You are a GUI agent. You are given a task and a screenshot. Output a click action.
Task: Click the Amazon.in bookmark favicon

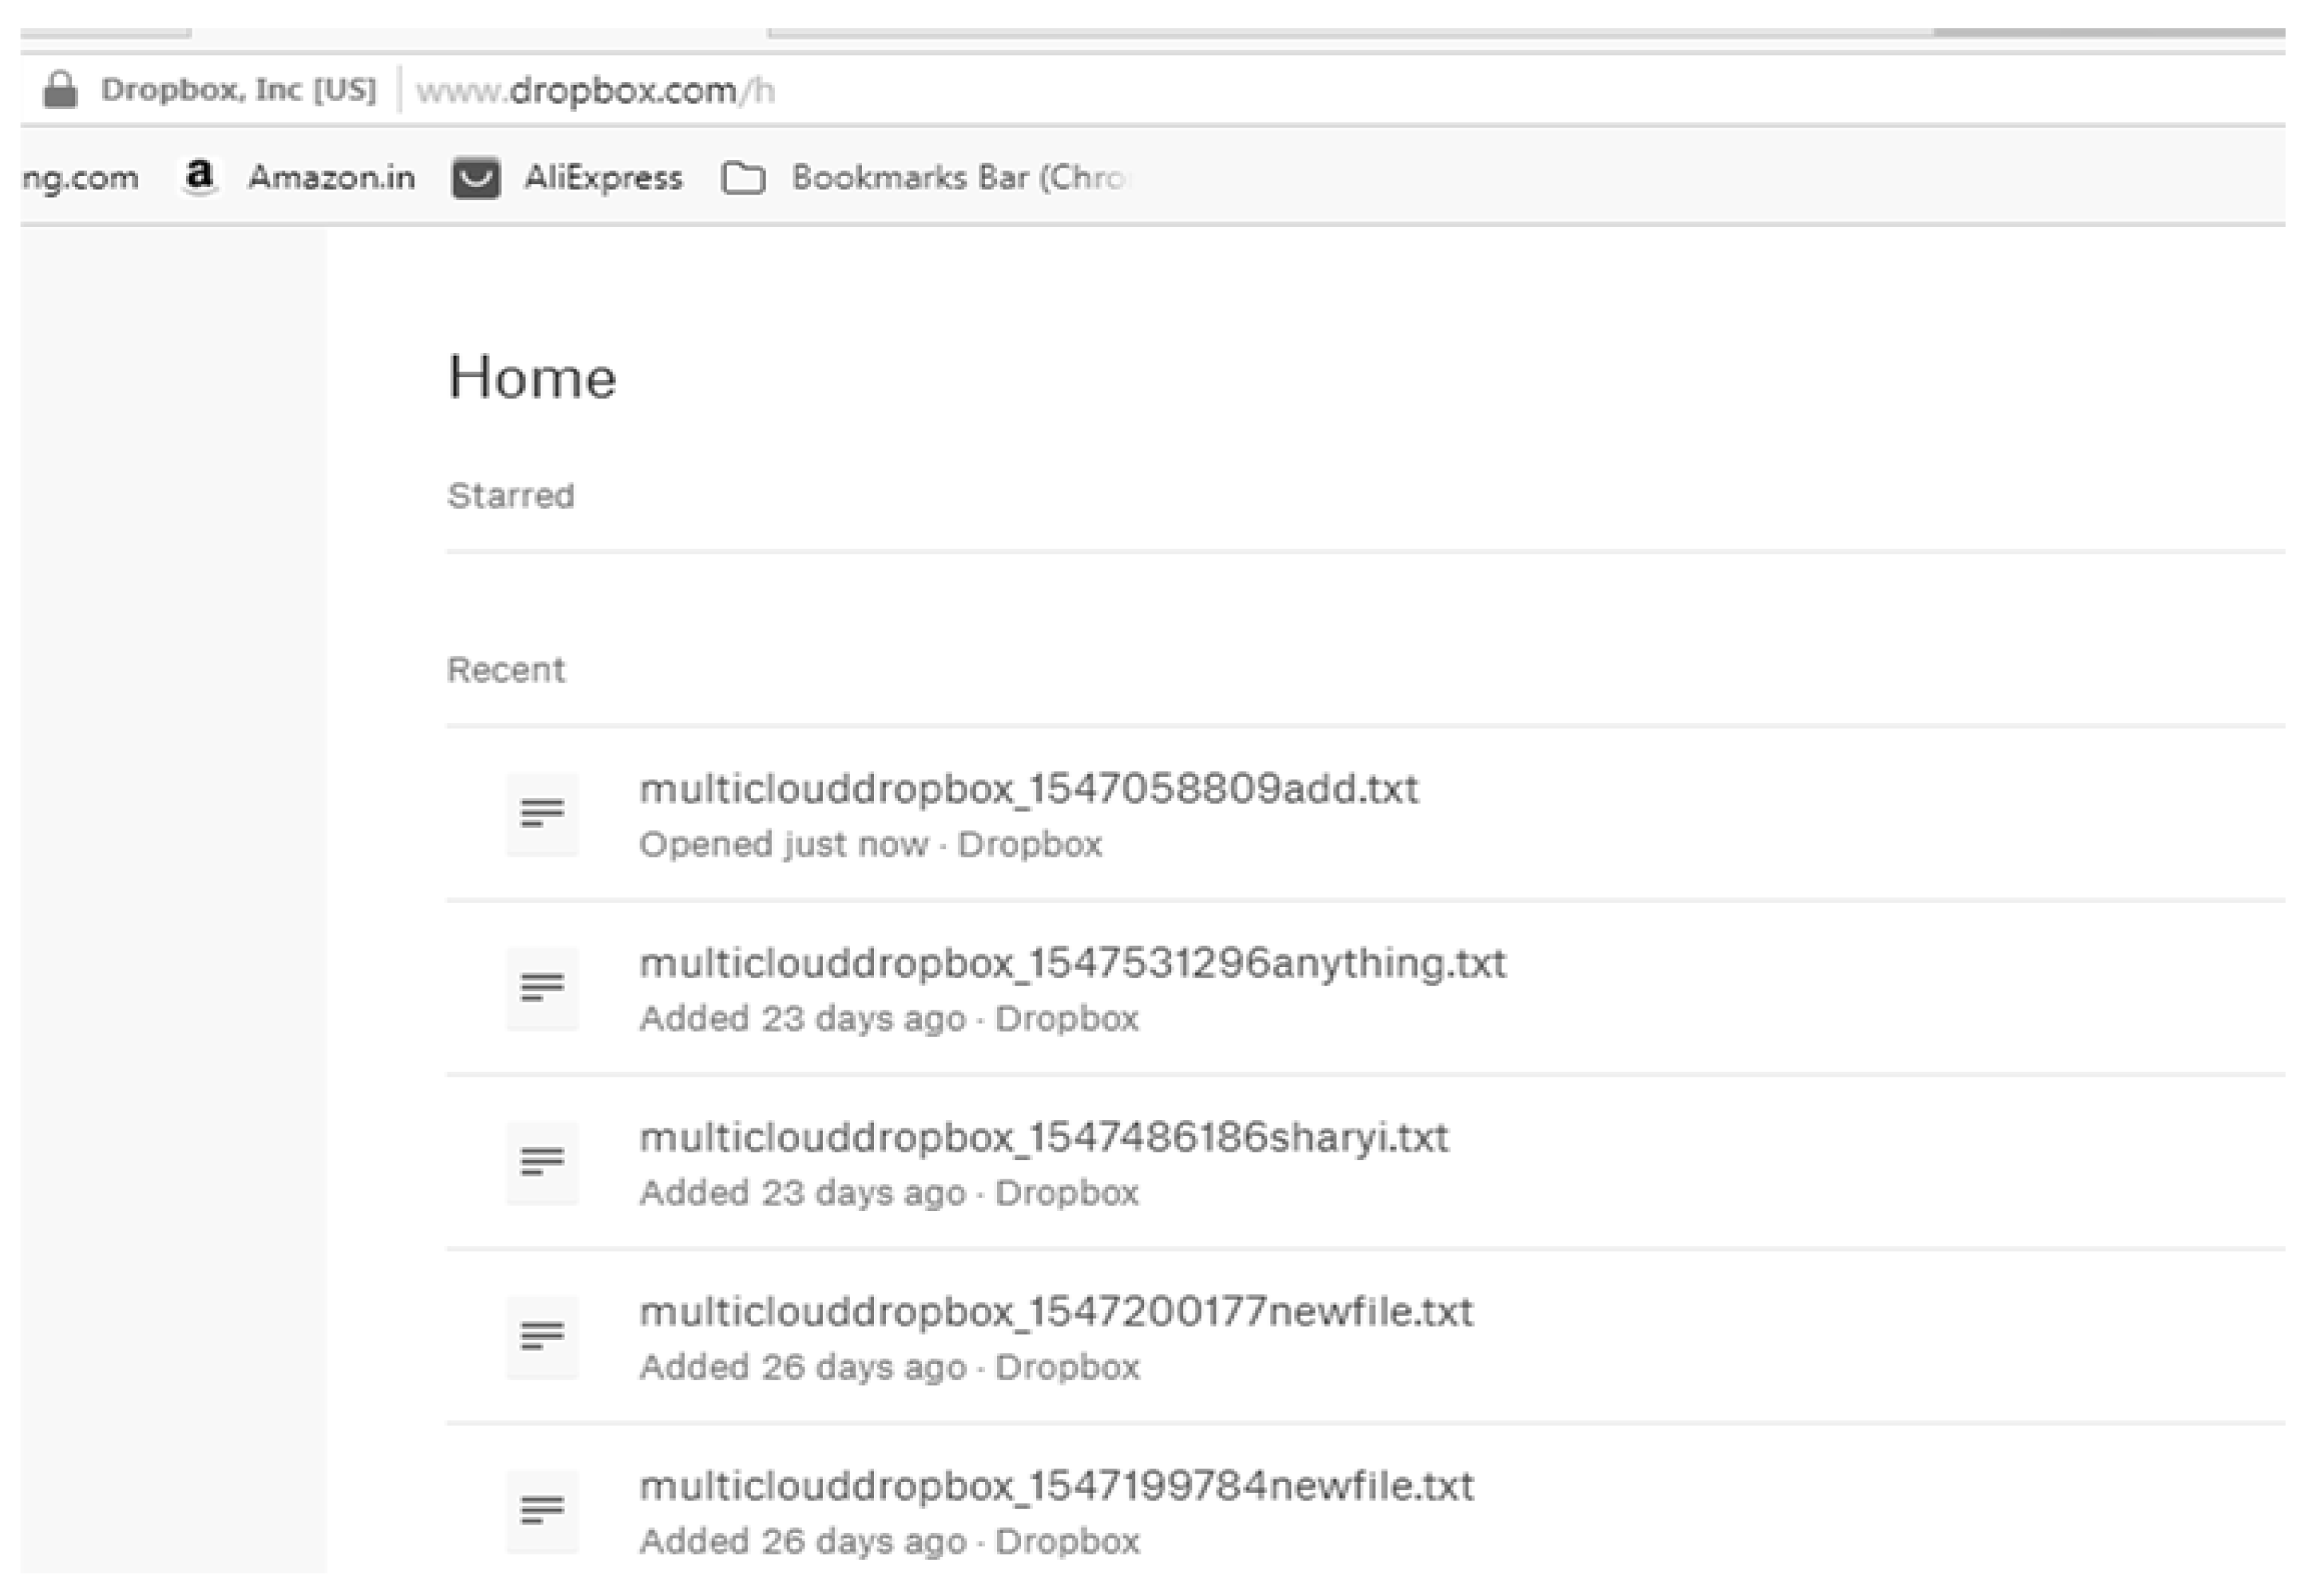click(200, 178)
